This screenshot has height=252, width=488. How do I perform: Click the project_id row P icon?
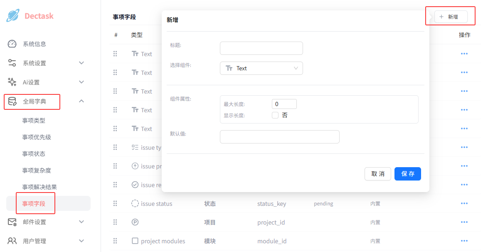tap(135, 222)
